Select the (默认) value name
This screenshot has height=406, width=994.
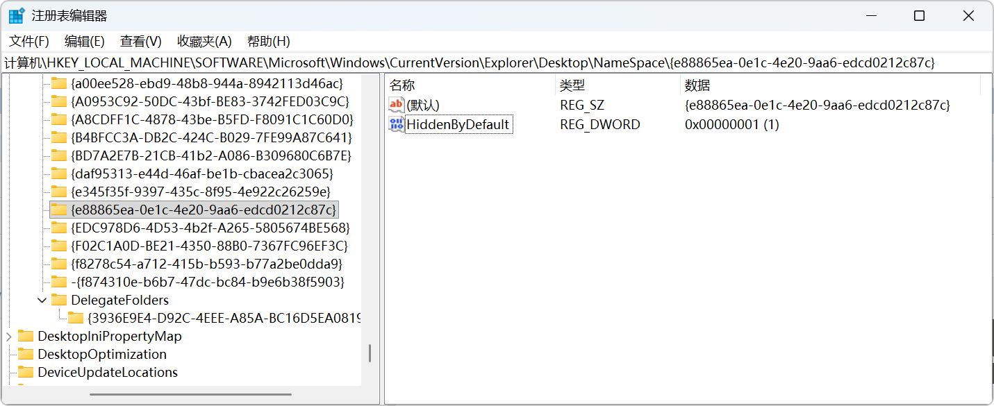point(423,105)
